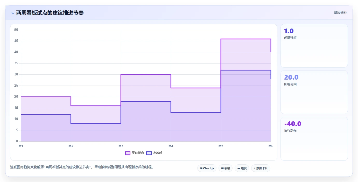
Task: Select the 表格 tag chip
Action: (226, 168)
